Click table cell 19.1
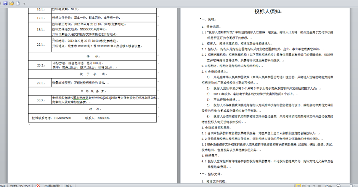The height and width of the screenshot is (187, 358). (41, 29)
